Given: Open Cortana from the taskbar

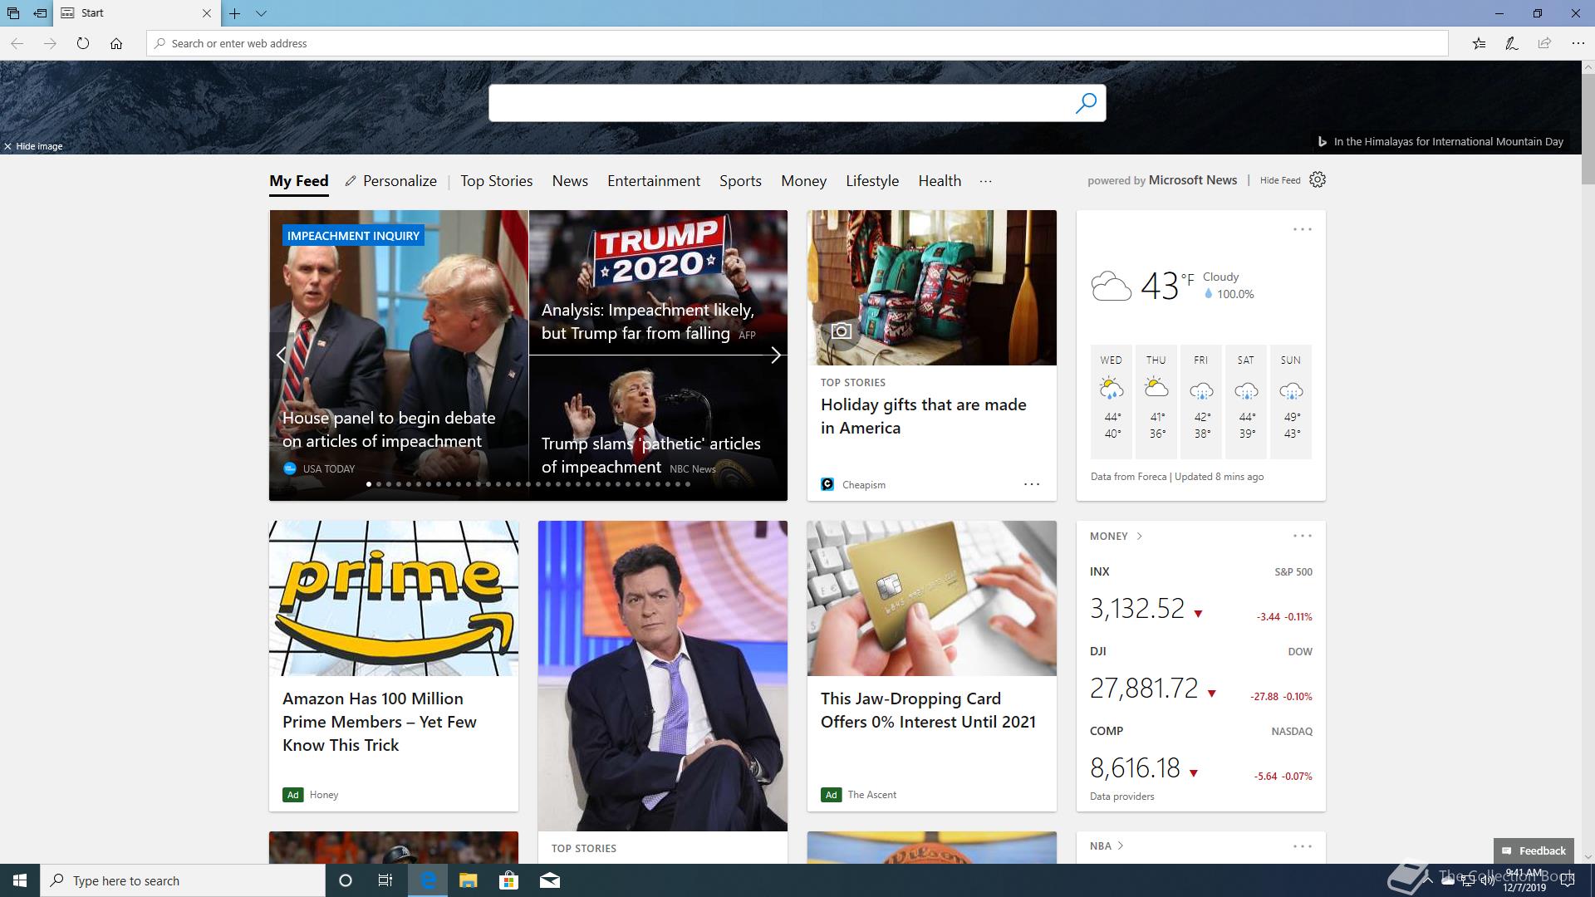Looking at the screenshot, I should 346,880.
